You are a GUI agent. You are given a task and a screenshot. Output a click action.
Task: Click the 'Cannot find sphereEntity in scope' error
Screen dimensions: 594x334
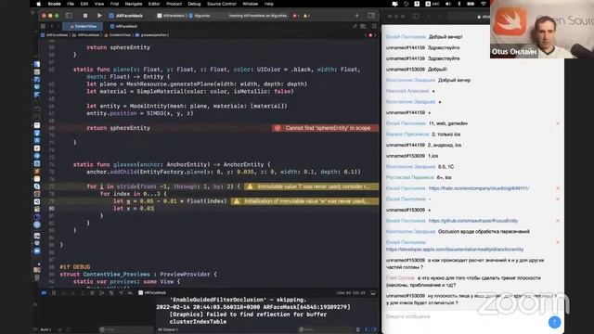325,128
